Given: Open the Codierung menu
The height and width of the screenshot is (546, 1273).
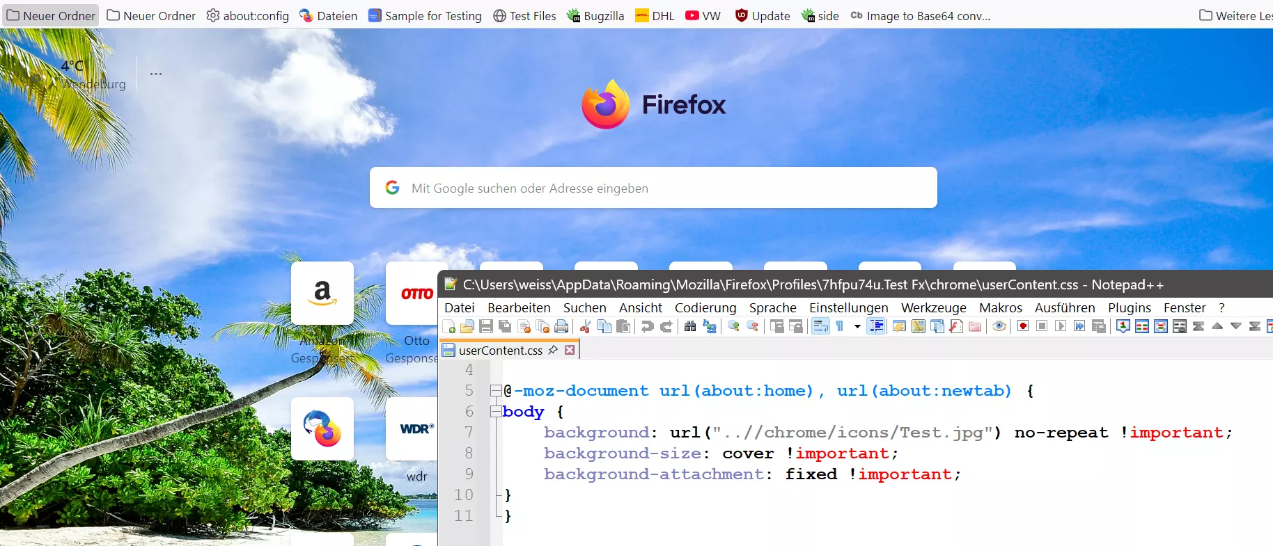Looking at the screenshot, I should pos(705,307).
